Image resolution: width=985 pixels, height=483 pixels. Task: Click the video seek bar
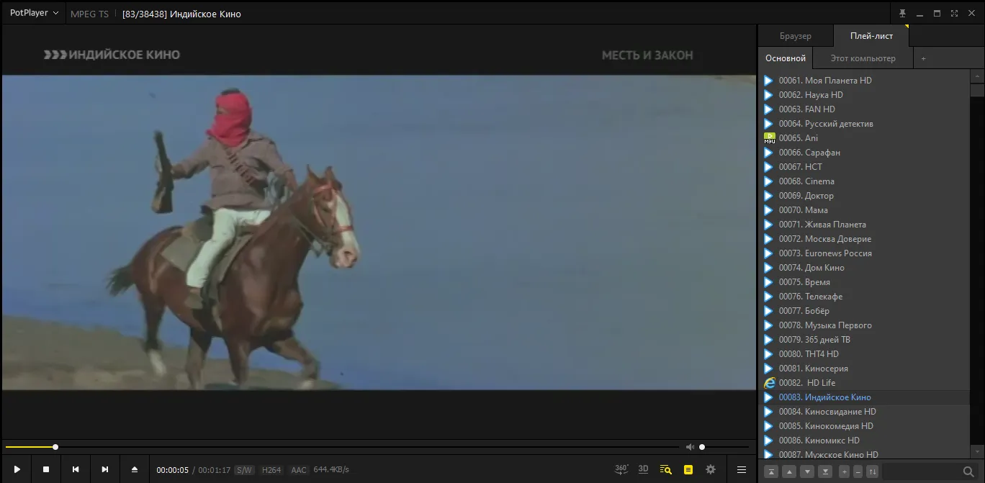tap(342, 447)
